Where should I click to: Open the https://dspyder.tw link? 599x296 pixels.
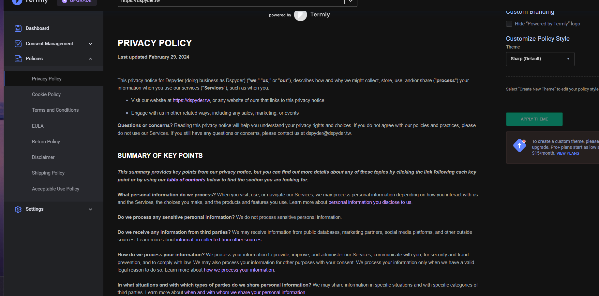coord(191,100)
